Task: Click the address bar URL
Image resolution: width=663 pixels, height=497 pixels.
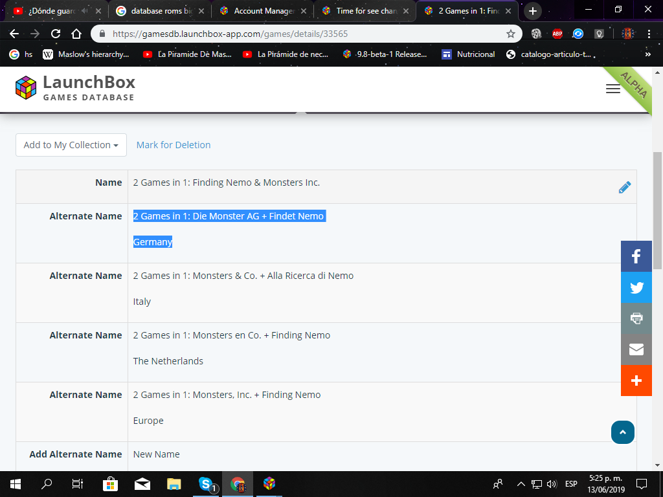Action: click(x=230, y=34)
